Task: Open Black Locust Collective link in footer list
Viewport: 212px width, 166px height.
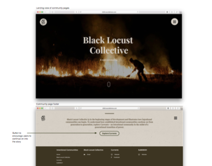Action: point(63,157)
